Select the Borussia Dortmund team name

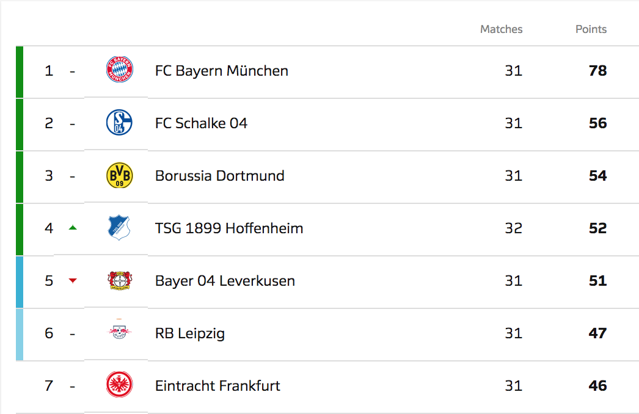219,176
